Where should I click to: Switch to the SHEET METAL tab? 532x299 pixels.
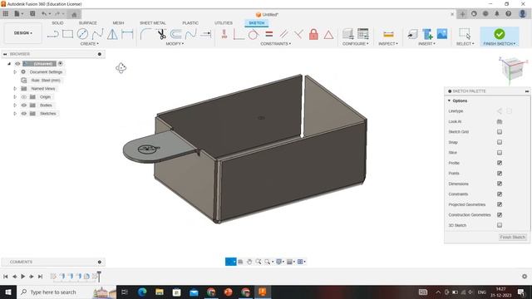coord(153,22)
